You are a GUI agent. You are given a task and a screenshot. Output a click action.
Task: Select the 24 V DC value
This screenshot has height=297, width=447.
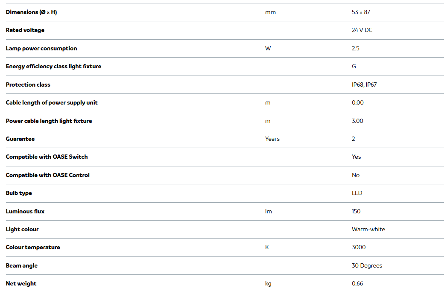(x=362, y=30)
